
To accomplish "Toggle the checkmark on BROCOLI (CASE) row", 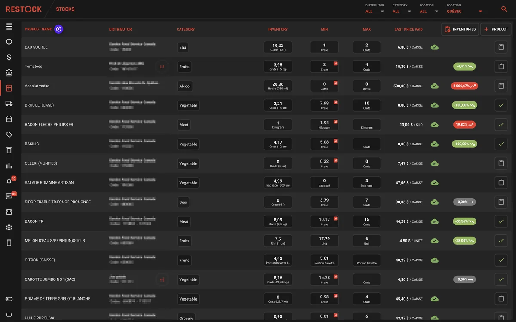I will click(x=501, y=105).
